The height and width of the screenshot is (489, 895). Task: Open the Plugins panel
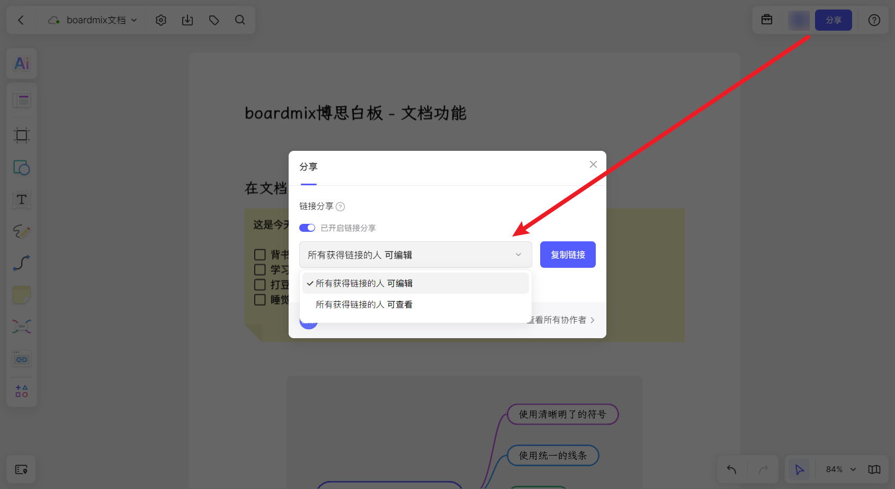click(x=21, y=391)
